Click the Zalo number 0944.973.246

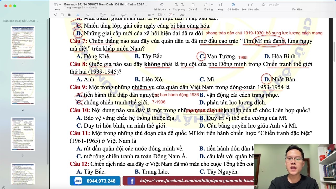click(x=101, y=181)
